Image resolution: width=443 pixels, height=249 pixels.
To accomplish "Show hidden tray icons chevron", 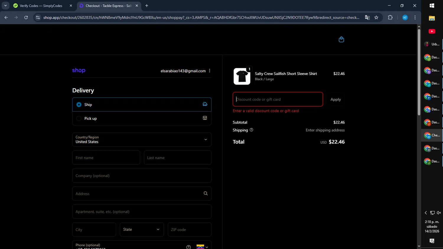I will (426, 213).
